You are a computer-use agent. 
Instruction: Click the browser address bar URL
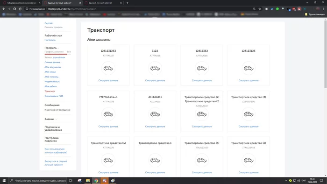tap(72, 9)
